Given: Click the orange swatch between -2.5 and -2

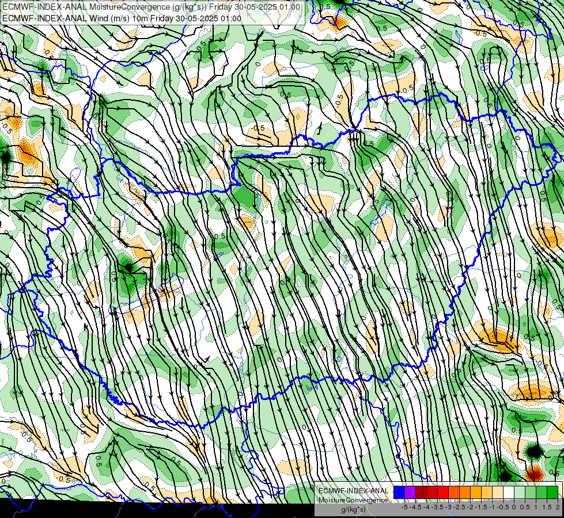Looking at the screenshot, I should [x=465, y=492].
